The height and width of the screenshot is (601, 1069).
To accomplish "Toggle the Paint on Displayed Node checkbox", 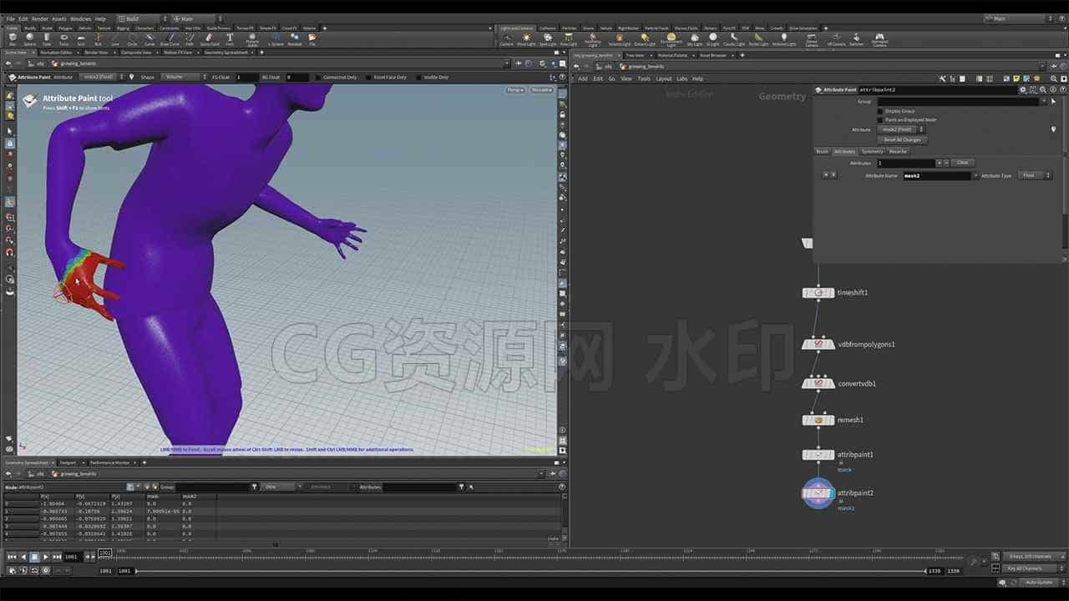I will coord(880,119).
